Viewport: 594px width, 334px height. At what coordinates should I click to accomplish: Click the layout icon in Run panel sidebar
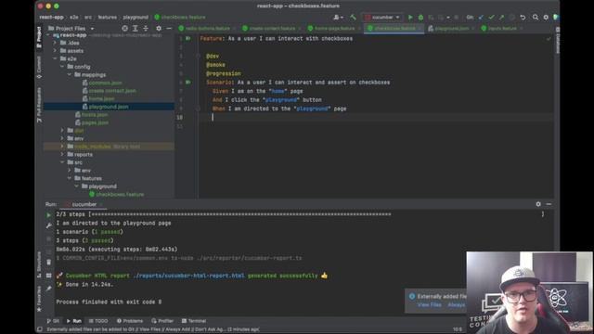pos(48,276)
